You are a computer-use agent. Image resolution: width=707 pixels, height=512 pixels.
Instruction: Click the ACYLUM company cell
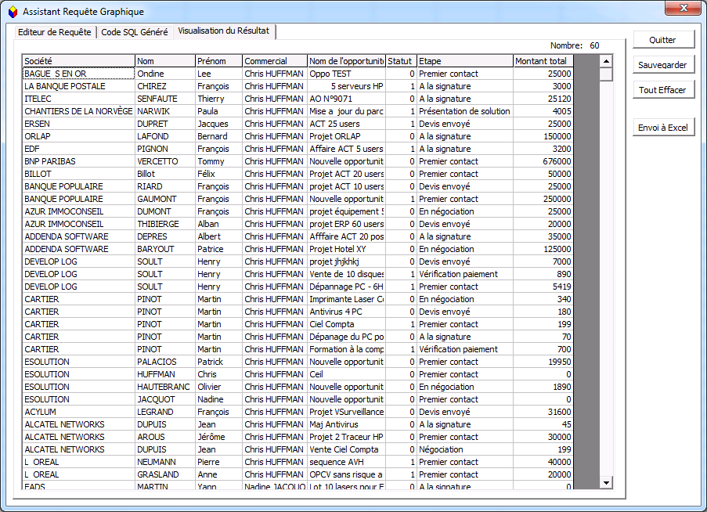[78, 412]
